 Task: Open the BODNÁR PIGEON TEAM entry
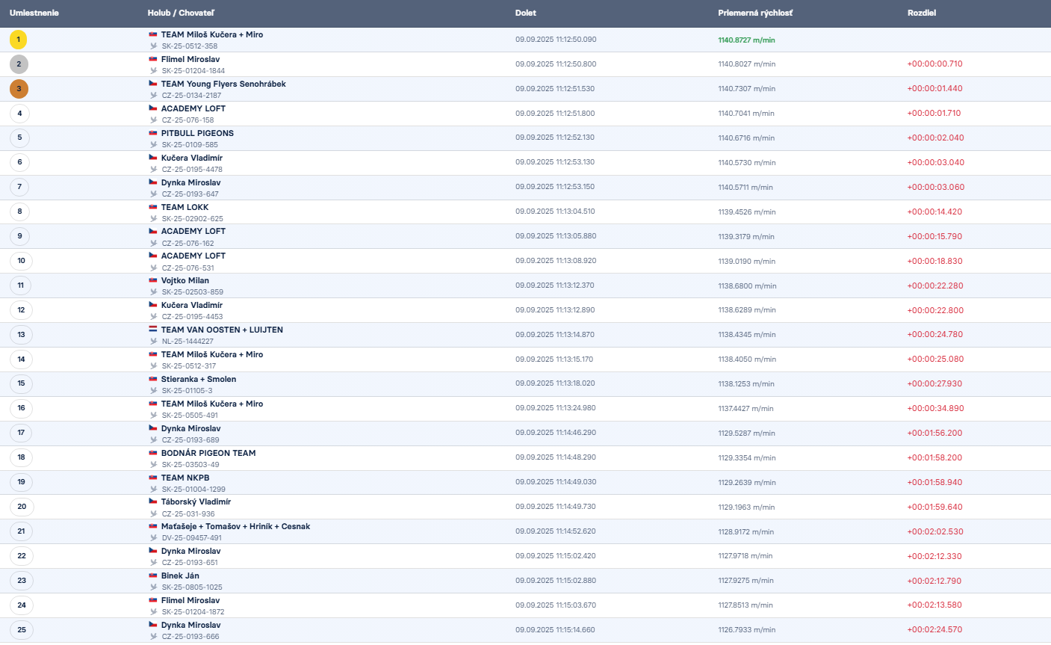pos(208,453)
